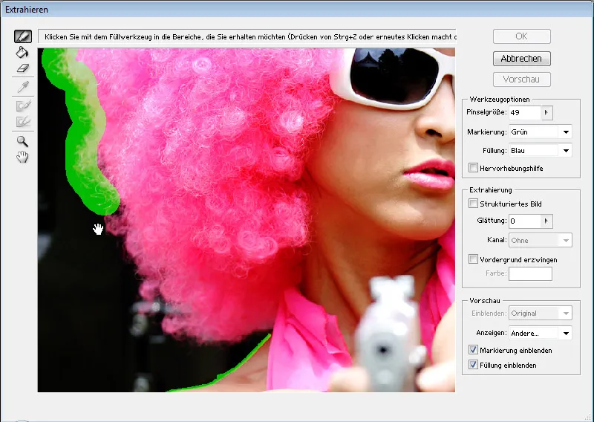Open the Pinselgröße slider arrow

546,113
